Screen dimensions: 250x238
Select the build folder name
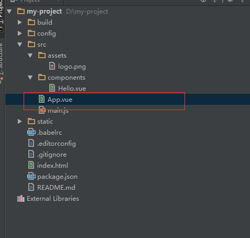pyautogui.click(x=45, y=23)
